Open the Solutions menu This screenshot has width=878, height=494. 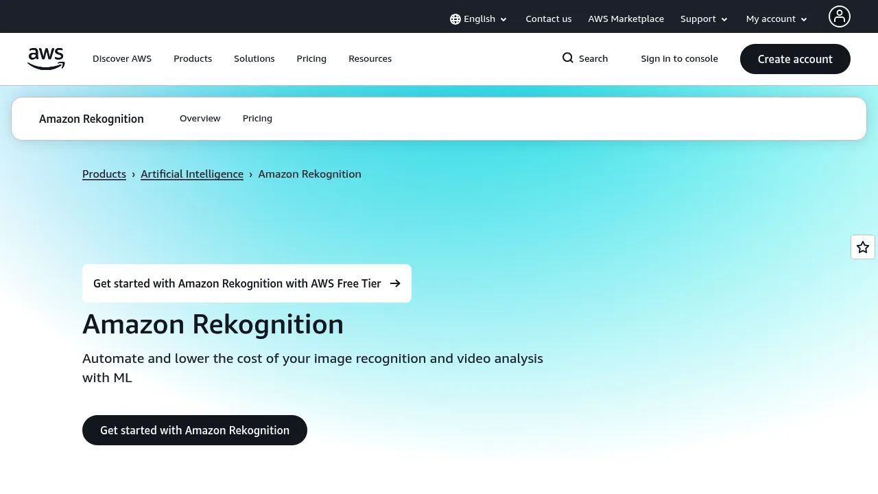[254, 59]
